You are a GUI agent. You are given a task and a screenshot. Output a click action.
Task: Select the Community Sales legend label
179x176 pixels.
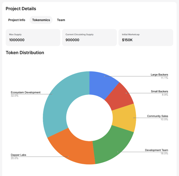point(157,116)
